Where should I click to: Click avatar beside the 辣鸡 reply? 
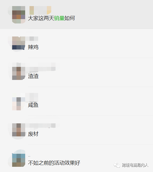click(19, 43)
